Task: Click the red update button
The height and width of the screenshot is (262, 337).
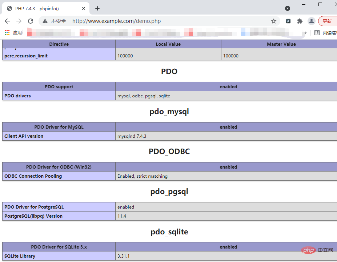Action: (327, 21)
